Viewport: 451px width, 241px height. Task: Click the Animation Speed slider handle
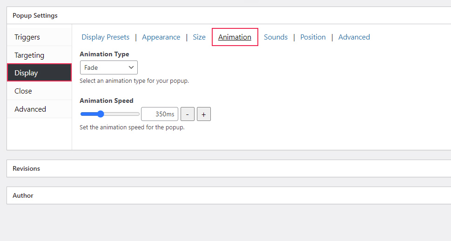(x=101, y=114)
